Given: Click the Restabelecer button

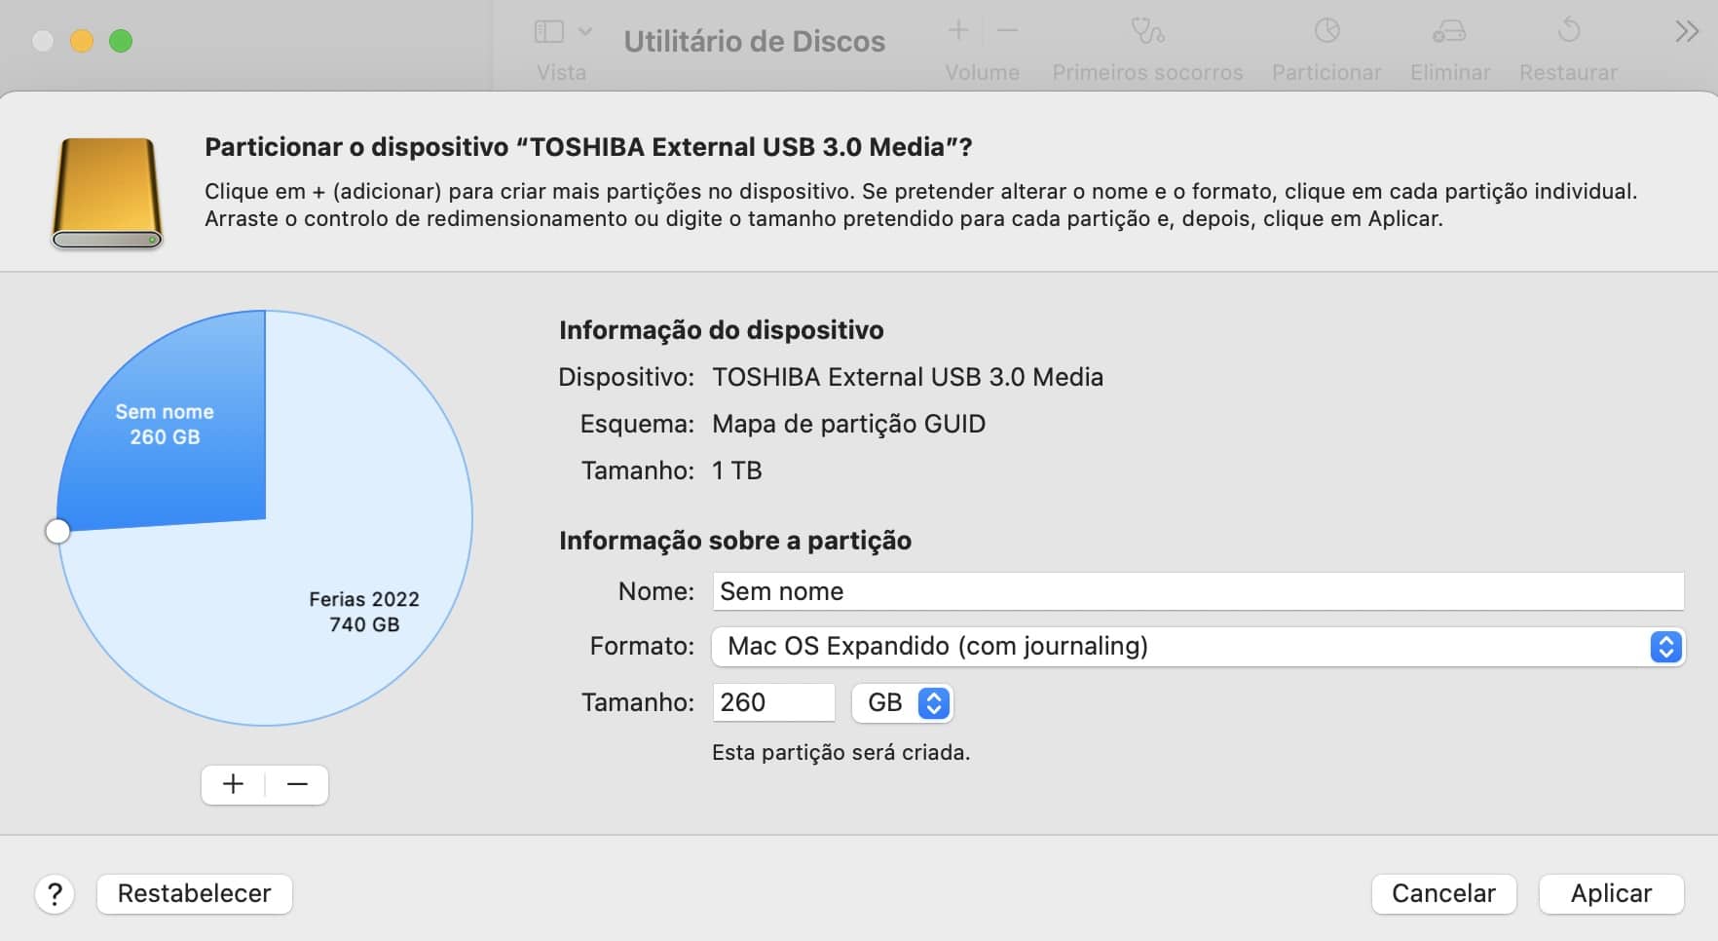Looking at the screenshot, I should (195, 893).
